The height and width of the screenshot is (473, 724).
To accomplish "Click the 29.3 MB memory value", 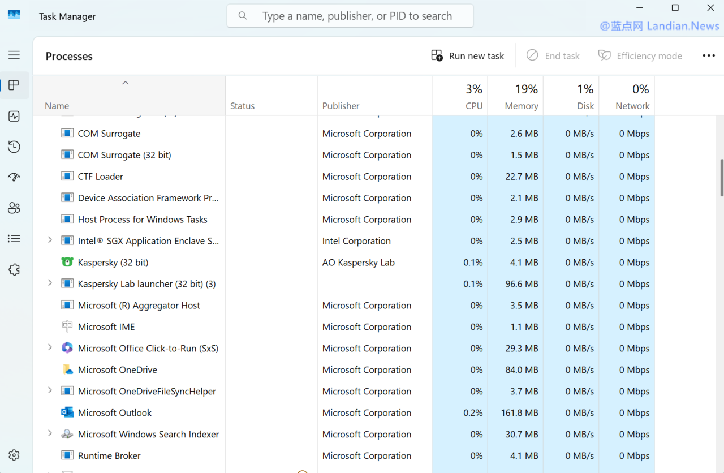I will pyautogui.click(x=522, y=349).
